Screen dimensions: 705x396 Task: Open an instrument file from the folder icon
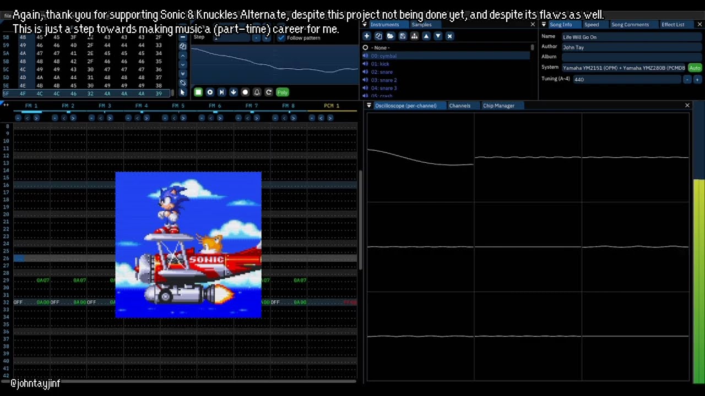coord(390,36)
